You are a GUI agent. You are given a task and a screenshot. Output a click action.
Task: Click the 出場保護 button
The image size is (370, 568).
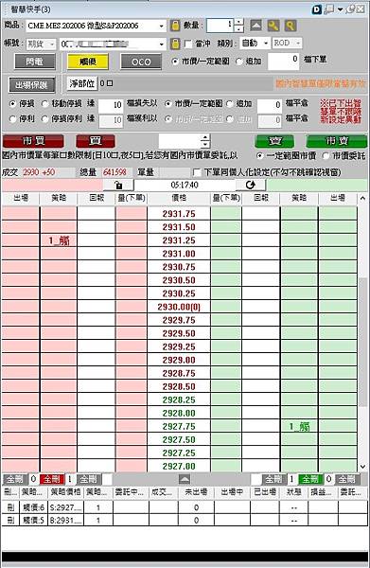[32, 85]
